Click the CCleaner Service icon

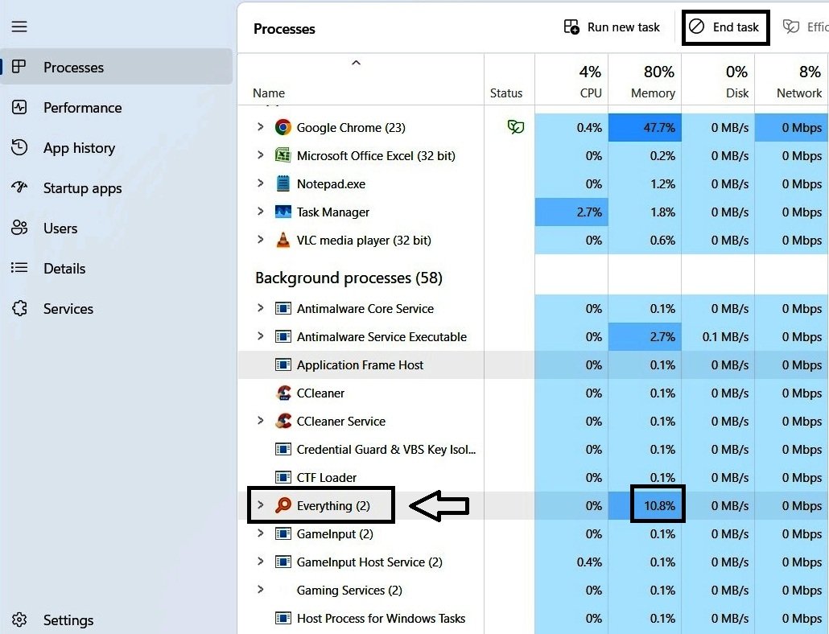click(x=283, y=421)
